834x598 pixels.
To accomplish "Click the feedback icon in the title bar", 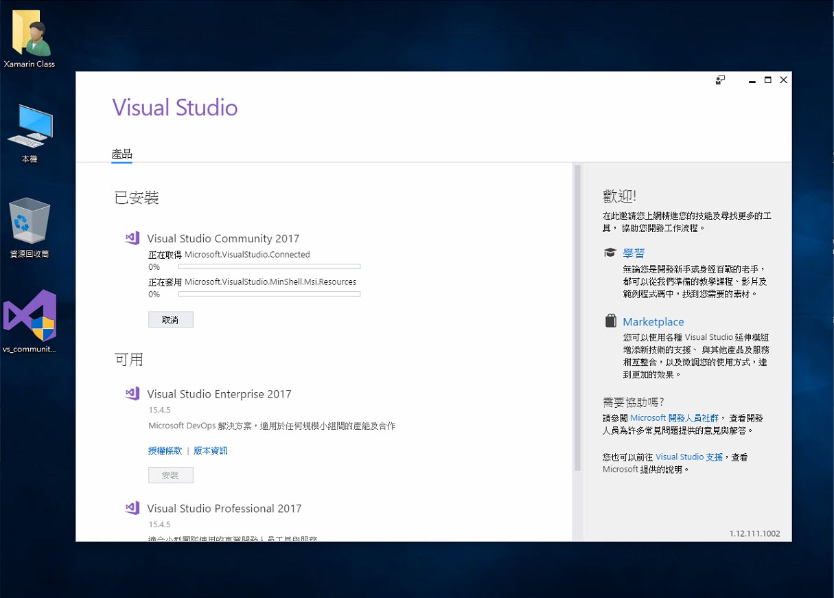I will pyautogui.click(x=720, y=80).
